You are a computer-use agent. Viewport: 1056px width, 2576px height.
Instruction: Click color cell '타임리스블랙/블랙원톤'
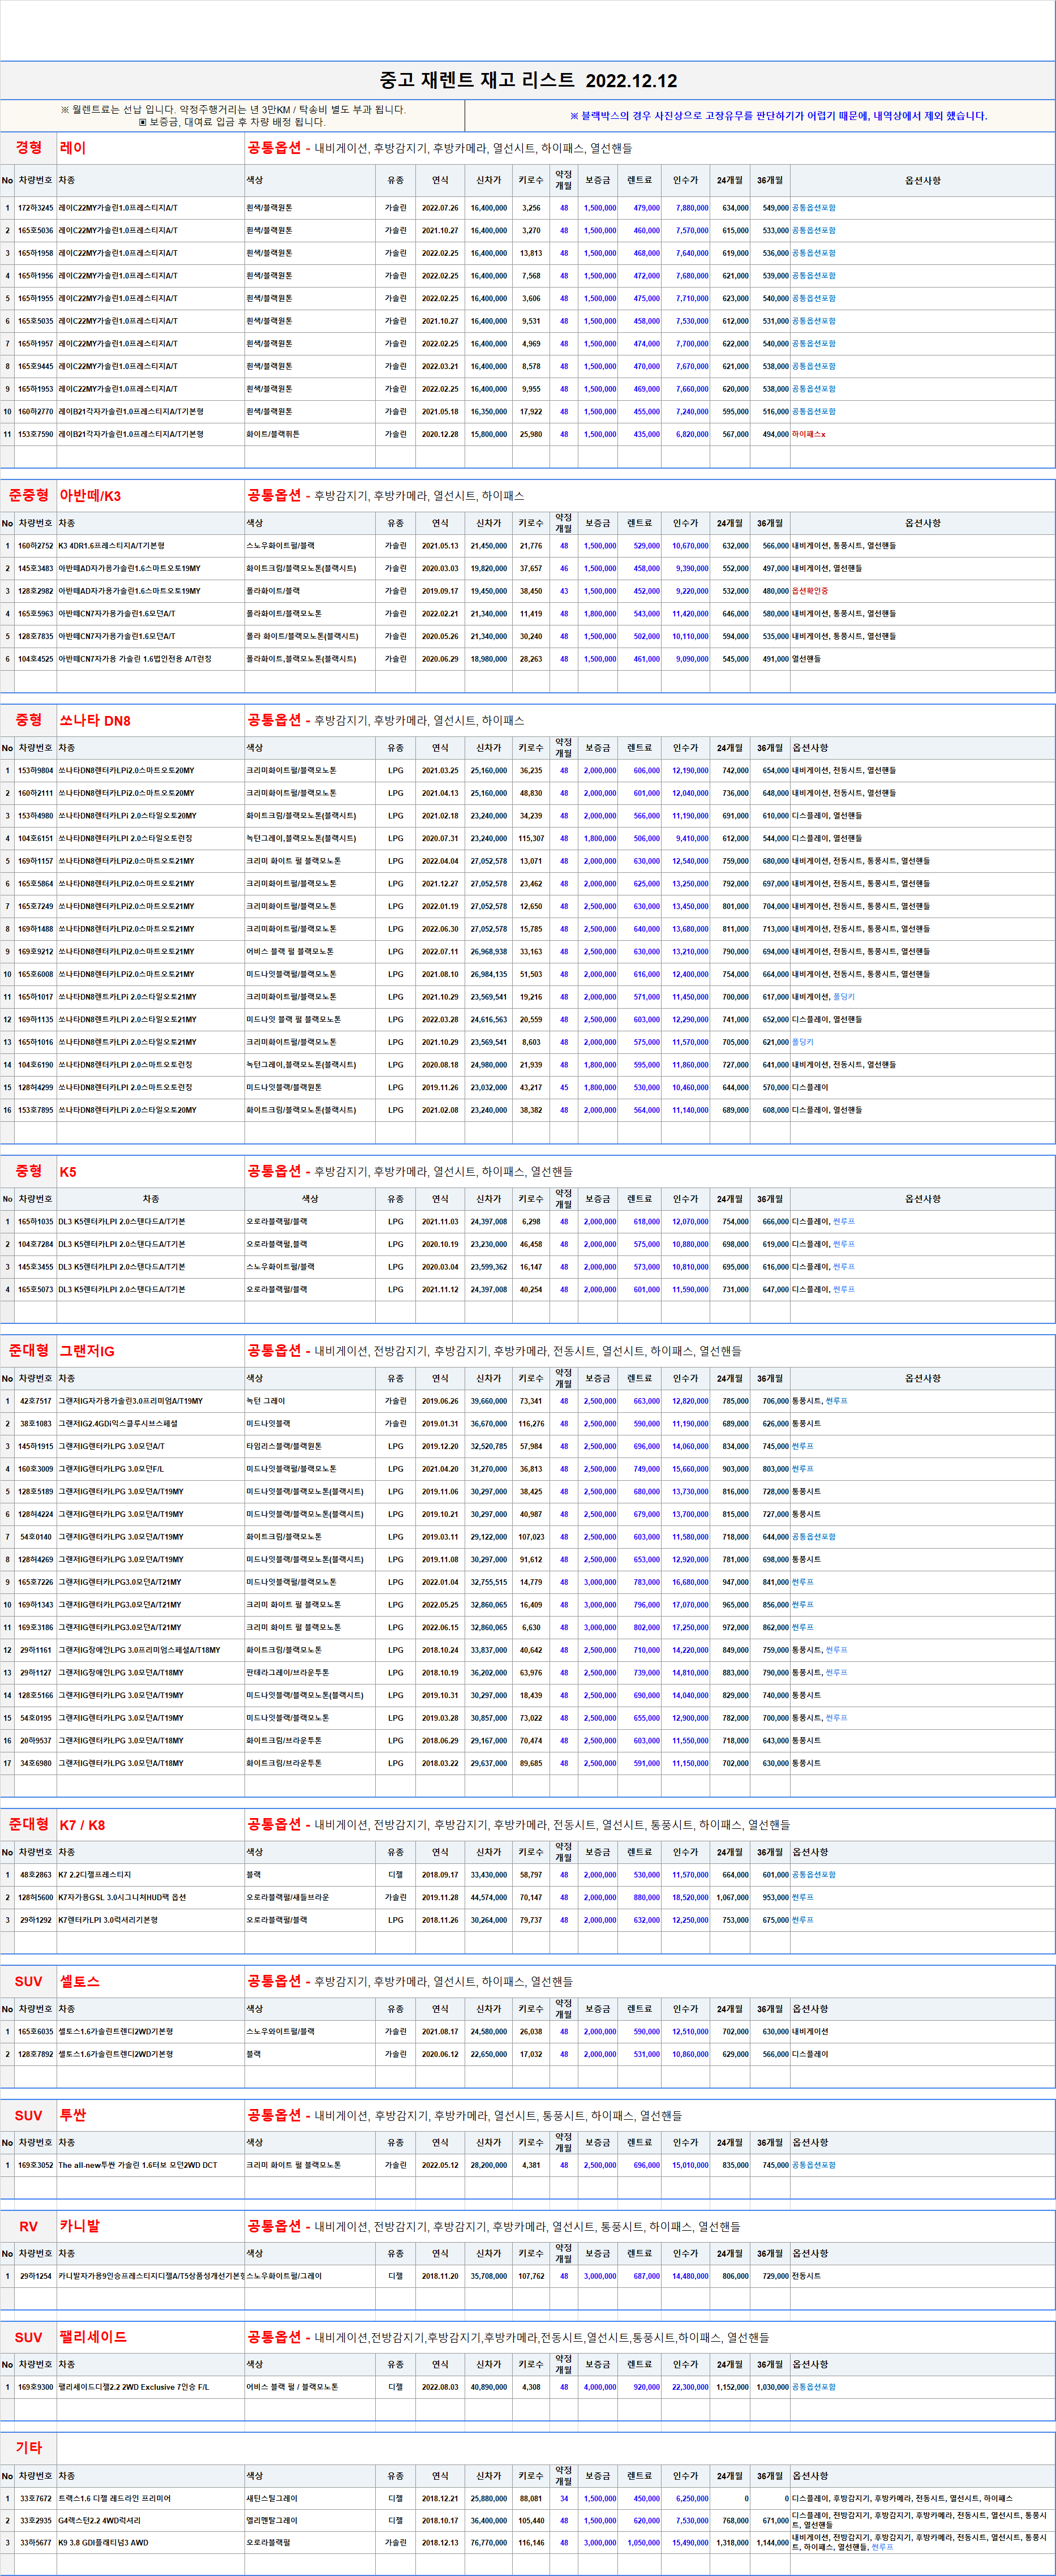(284, 1447)
